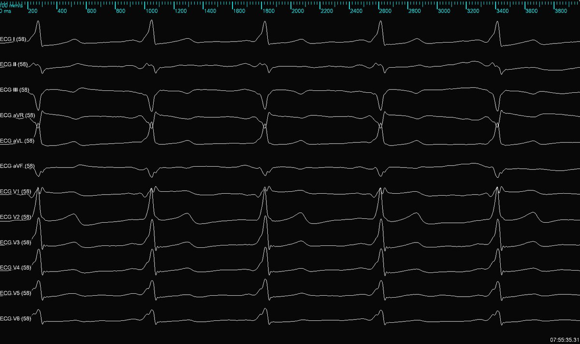
Task: Click the 800 ms mark on time ruler
Action: [121, 11]
